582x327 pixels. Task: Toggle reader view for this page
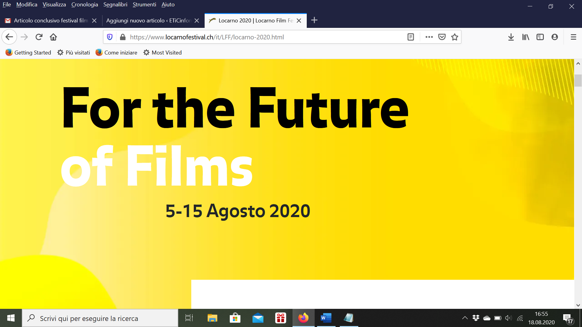(x=411, y=37)
